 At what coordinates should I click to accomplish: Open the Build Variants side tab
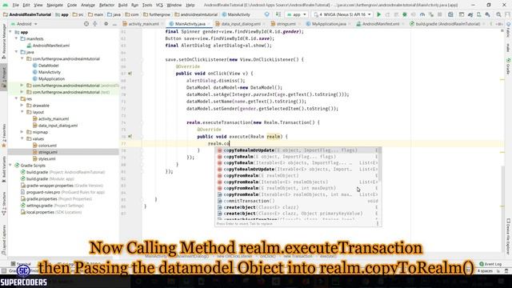tap(4, 169)
